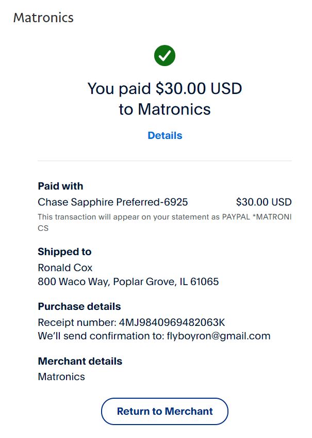
Task: Click the receipt number 4MJ9840969482063K
Action: click(x=172, y=322)
